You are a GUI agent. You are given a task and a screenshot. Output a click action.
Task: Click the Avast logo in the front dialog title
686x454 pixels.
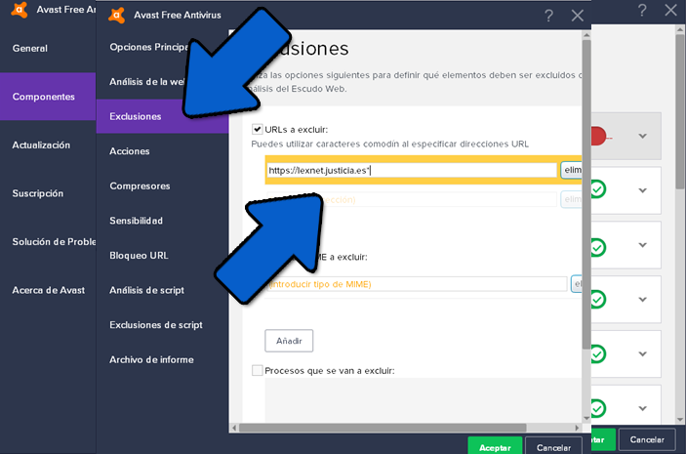pyautogui.click(x=117, y=15)
